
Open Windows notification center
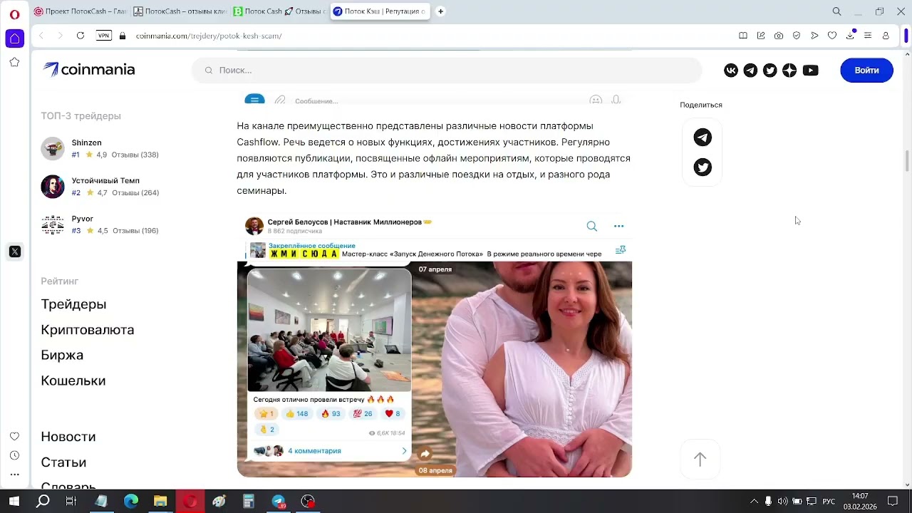pos(893,502)
